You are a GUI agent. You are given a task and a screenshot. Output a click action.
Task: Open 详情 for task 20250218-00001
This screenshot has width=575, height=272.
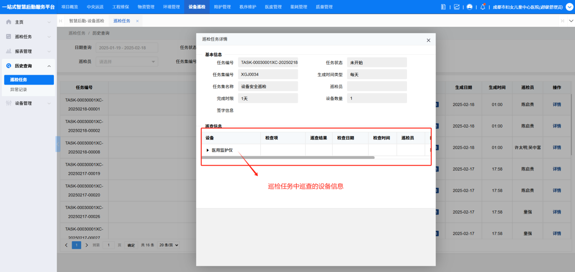(x=557, y=105)
